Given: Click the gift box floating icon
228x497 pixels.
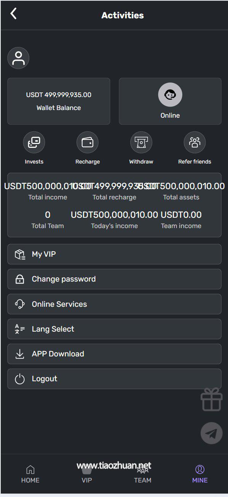Looking at the screenshot, I should point(212,400).
